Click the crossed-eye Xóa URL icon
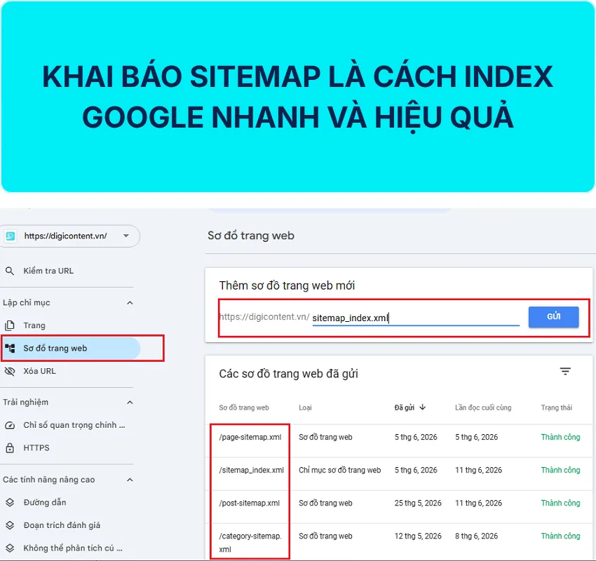This screenshot has height=561, width=596. pos(10,372)
